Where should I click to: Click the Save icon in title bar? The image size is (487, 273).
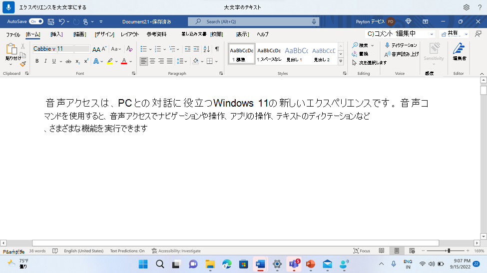(x=51, y=22)
